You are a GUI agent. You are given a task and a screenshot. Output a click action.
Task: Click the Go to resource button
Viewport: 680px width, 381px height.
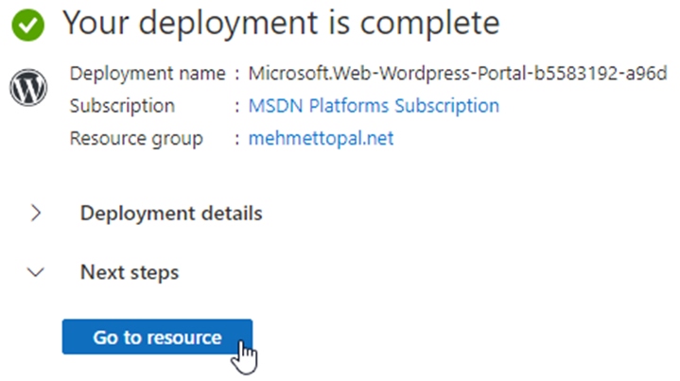click(x=157, y=337)
